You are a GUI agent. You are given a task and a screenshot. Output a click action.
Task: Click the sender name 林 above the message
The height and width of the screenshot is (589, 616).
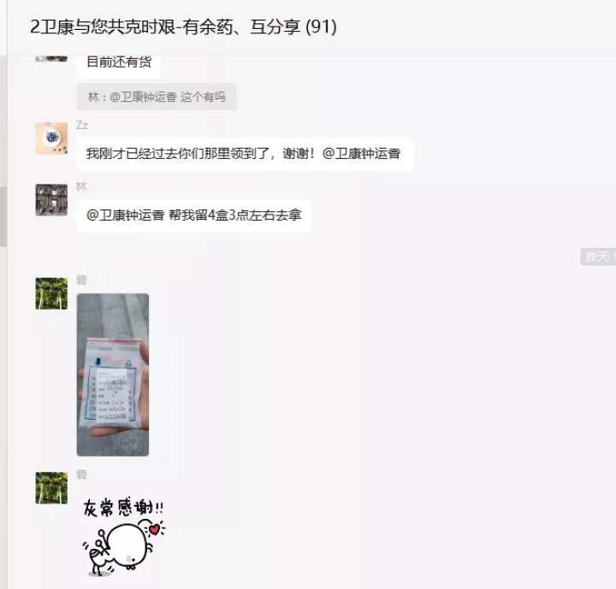click(81, 187)
